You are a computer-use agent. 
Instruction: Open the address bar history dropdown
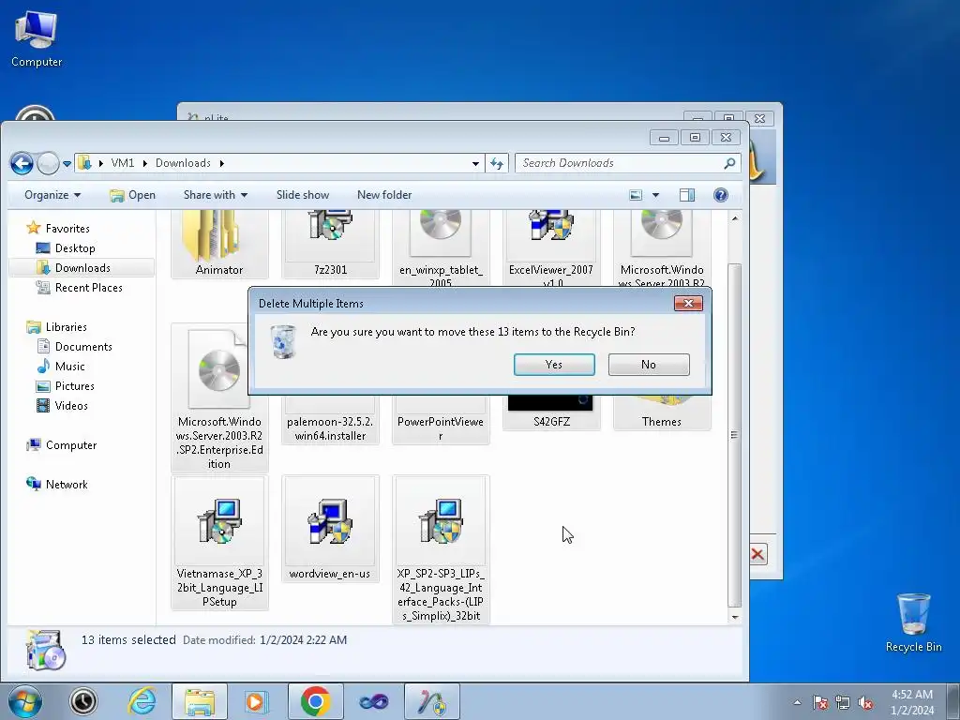point(475,163)
